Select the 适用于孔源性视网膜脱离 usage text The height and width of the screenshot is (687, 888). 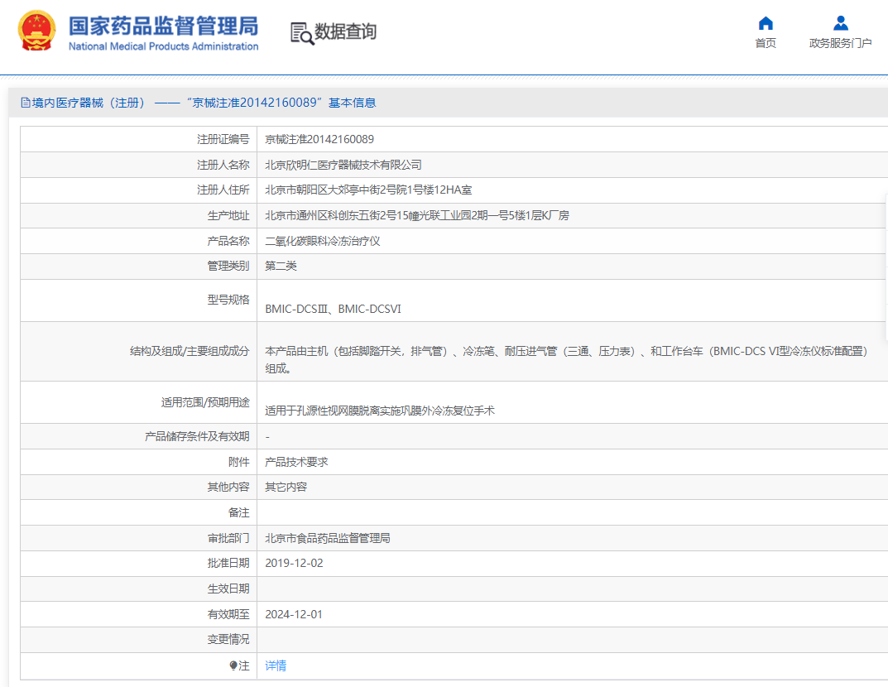click(380, 411)
